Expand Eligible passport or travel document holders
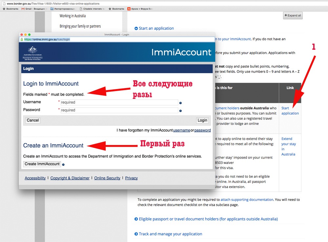This screenshot has width=328, height=242. 206,219
